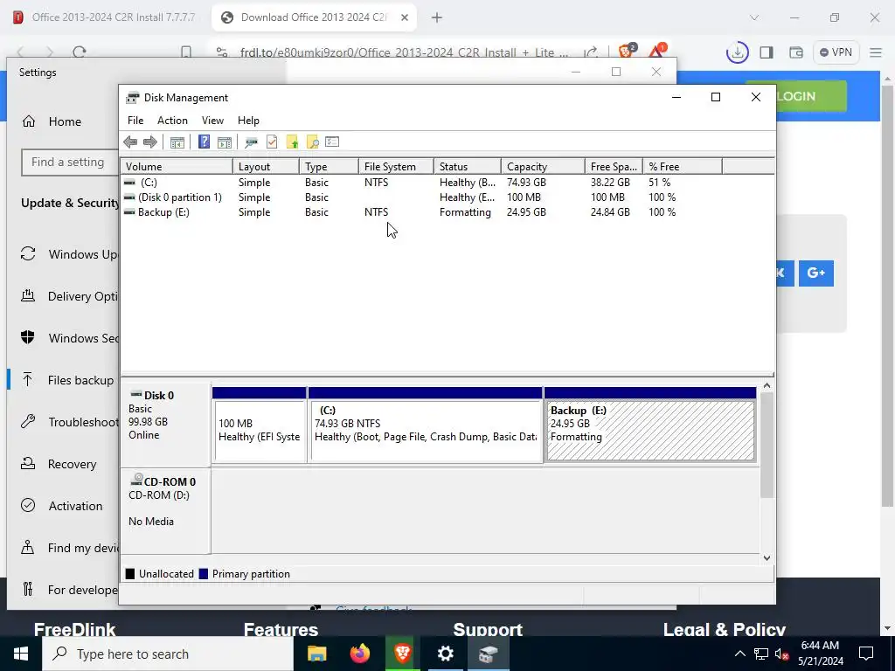Screen dimensions: 895x671
Task: Sort by the Volume column header
Action: 177,167
